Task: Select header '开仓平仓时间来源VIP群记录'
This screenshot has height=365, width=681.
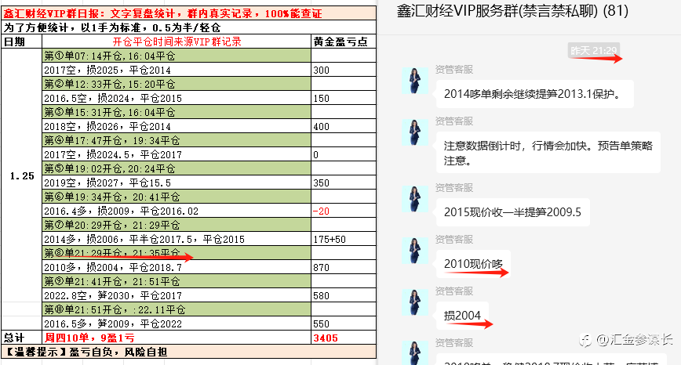Action: [x=177, y=42]
